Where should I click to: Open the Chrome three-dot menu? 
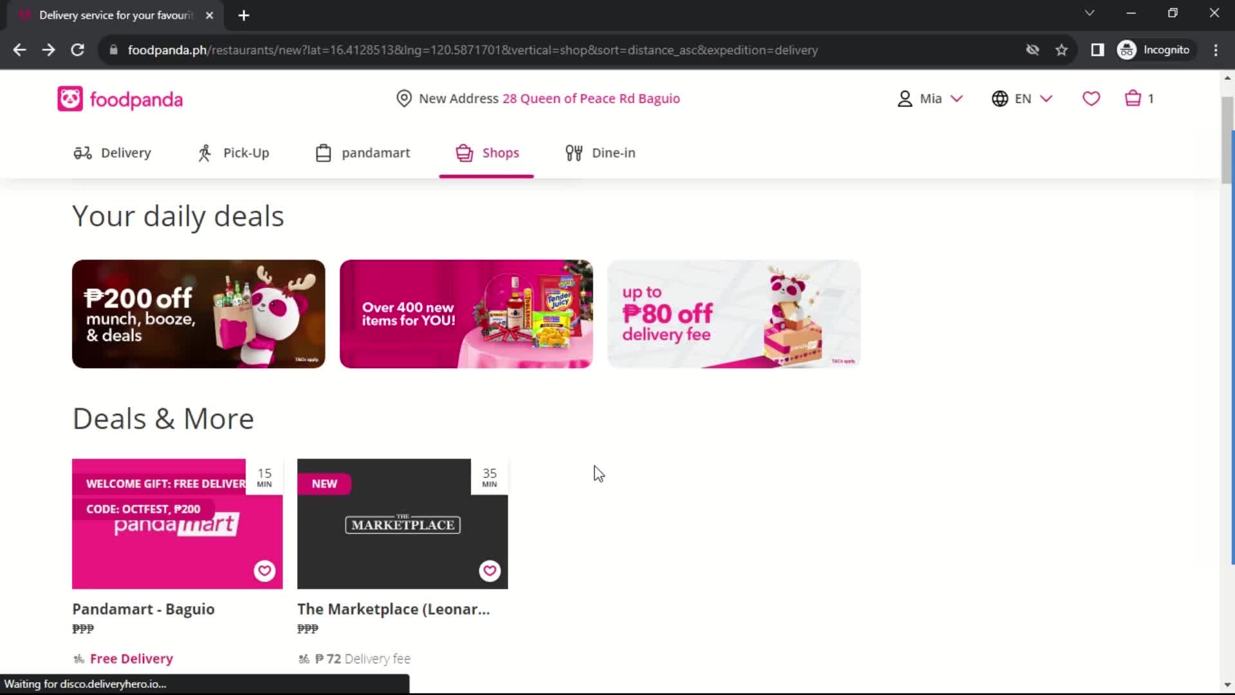[1216, 50]
